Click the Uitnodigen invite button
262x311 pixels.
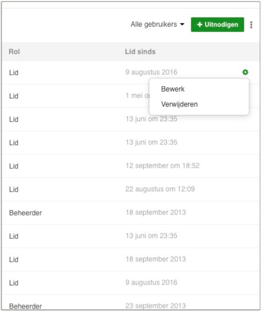(217, 25)
